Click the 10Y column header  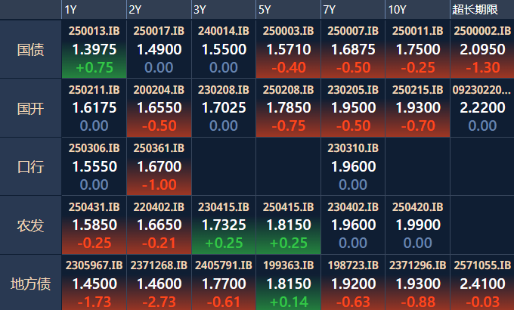tap(417, 10)
